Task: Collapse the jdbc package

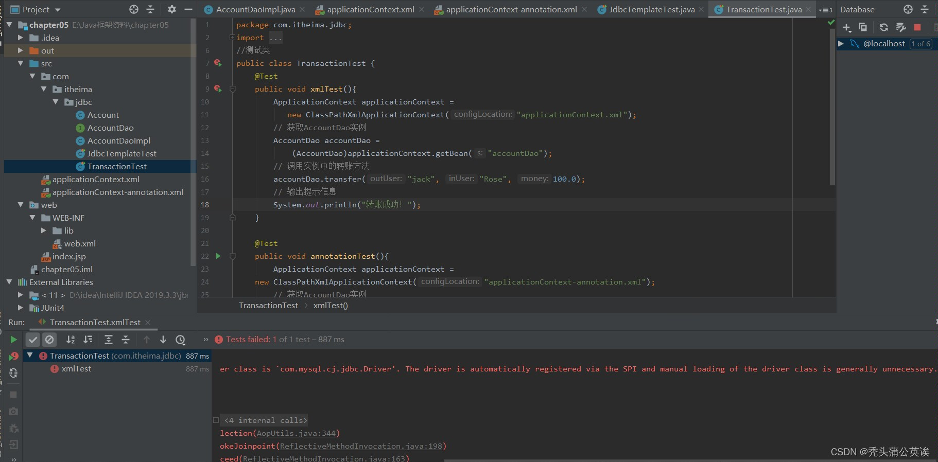Action: click(56, 102)
